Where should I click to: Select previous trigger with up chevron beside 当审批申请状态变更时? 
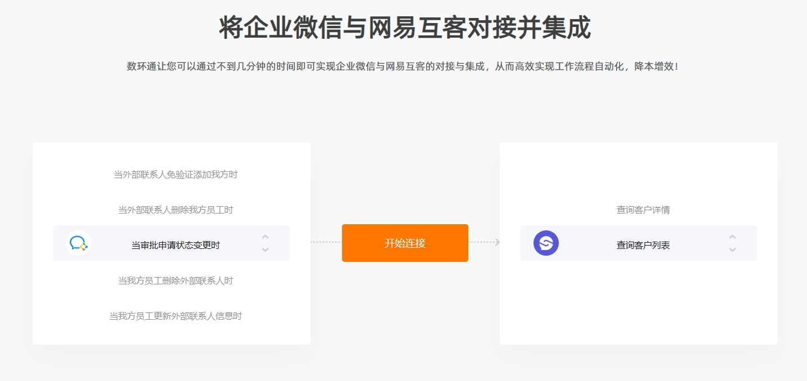pyautogui.click(x=265, y=237)
